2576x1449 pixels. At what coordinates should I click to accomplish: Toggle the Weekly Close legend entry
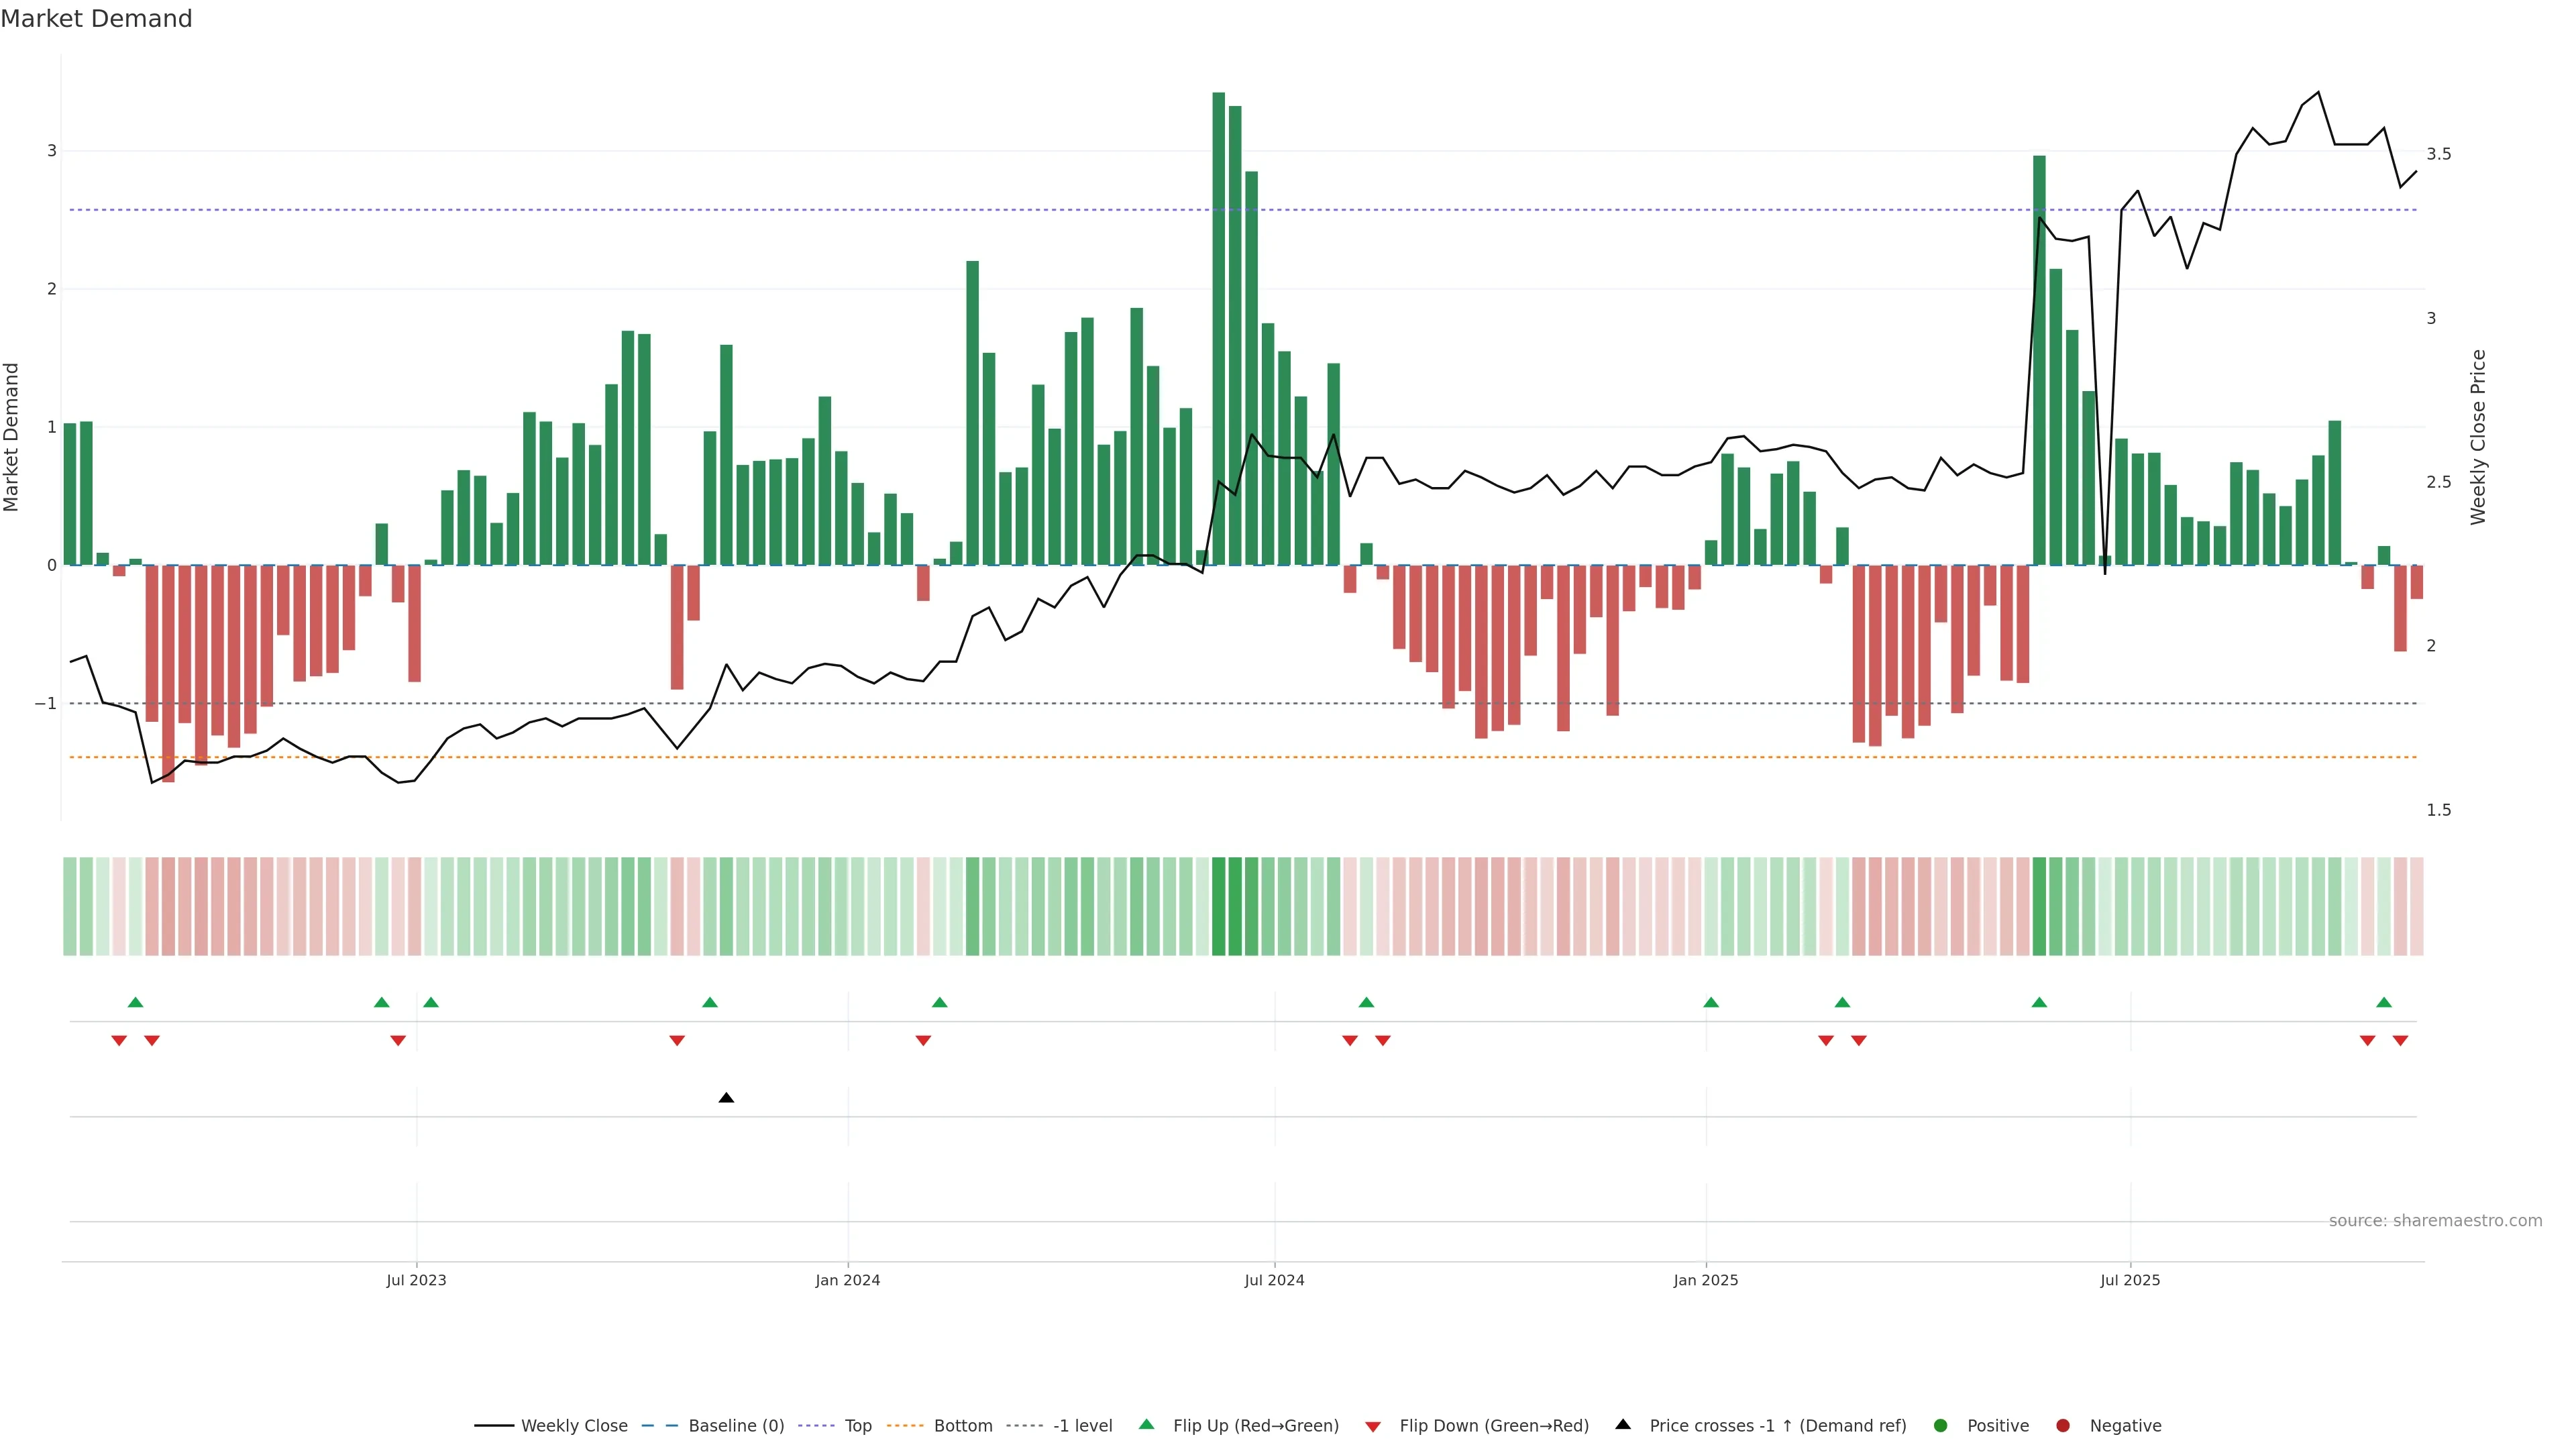(x=573, y=1426)
